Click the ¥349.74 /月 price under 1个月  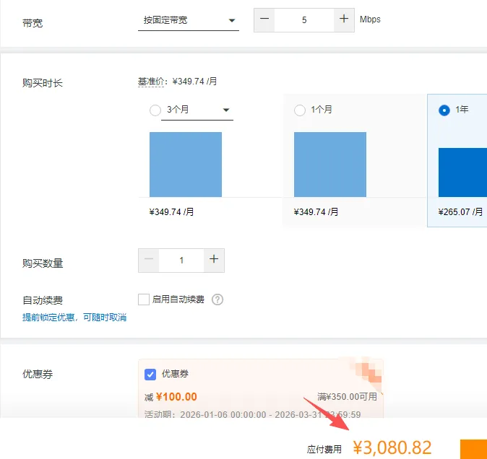[316, 212]
